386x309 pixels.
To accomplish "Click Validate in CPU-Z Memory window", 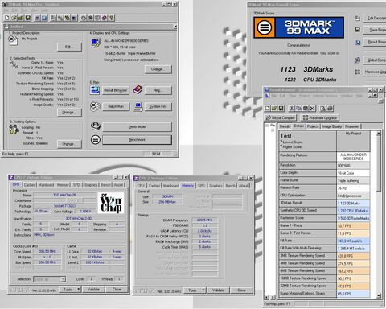I will [218, 290].
